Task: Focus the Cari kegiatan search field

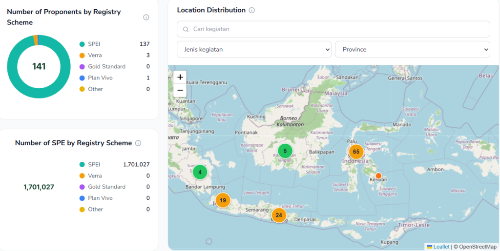Action: coord(333,29)
